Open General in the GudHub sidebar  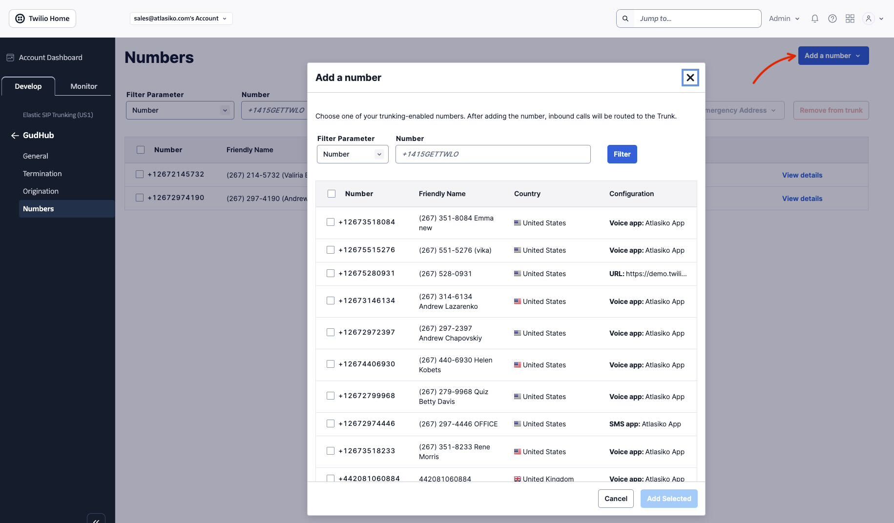click(36, 156)
